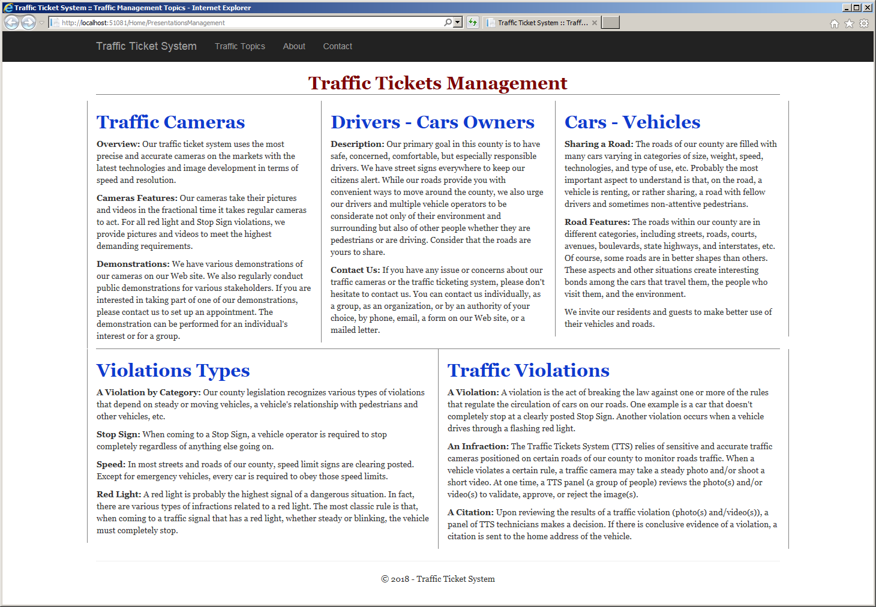876x607 pixels.
Task: Expand the recent pages arrow beside Forward
Action: (x=41, y=23)
